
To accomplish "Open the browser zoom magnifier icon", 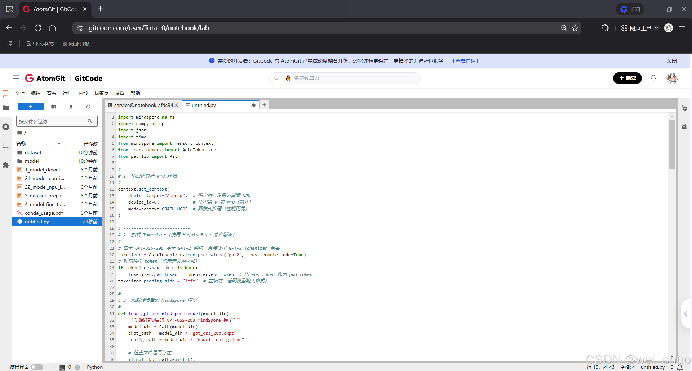I will [564, 28].
